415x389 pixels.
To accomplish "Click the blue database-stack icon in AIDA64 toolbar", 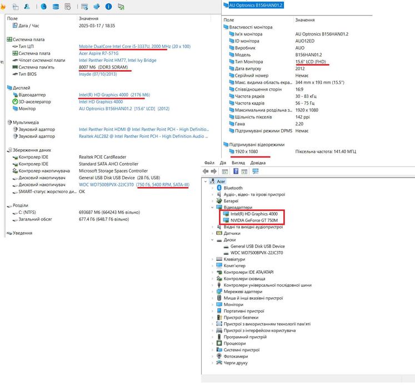I will (x=56, y=7).
